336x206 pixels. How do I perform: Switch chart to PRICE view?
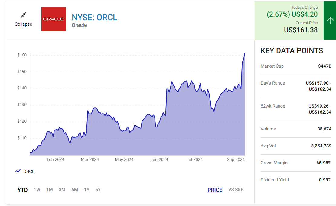click(x=215, y=190)
